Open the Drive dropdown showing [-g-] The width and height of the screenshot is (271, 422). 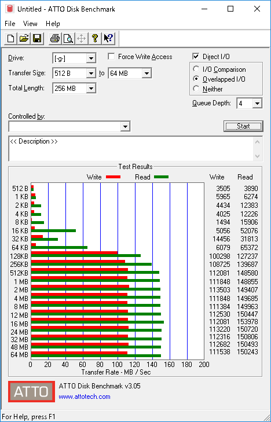coord(91,58)
